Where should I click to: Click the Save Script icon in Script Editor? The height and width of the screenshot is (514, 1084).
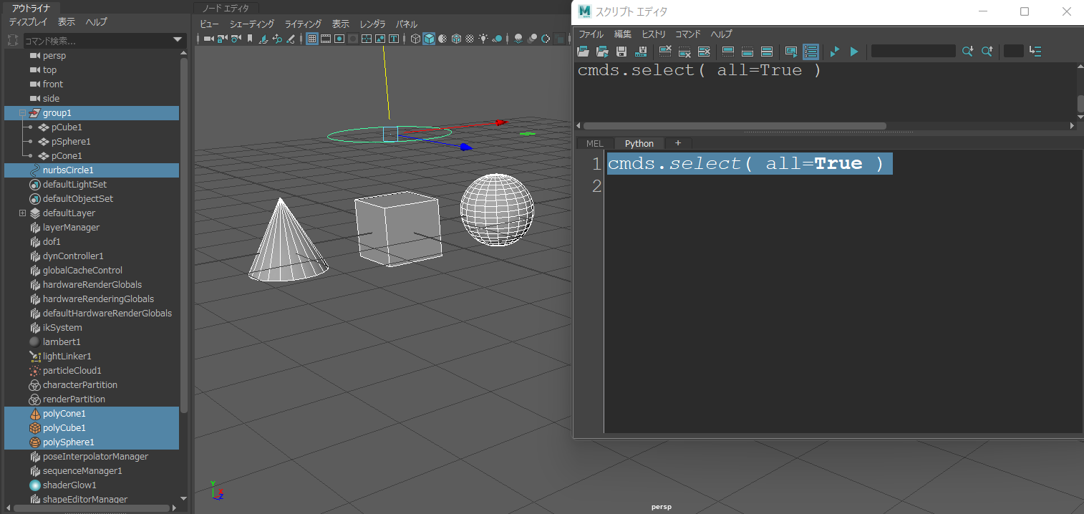(x=621, y=52)
